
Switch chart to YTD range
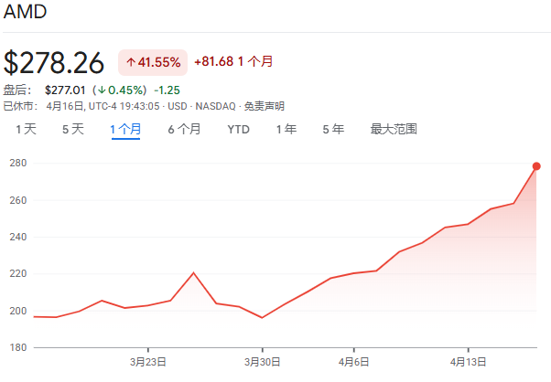[x=238, y=129]
